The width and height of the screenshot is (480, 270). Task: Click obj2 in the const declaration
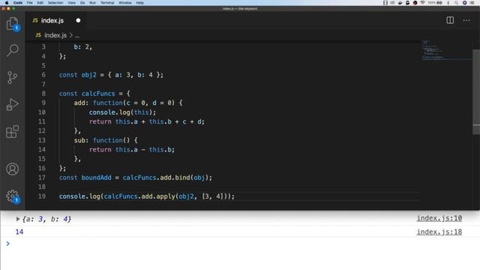(88, 75)
